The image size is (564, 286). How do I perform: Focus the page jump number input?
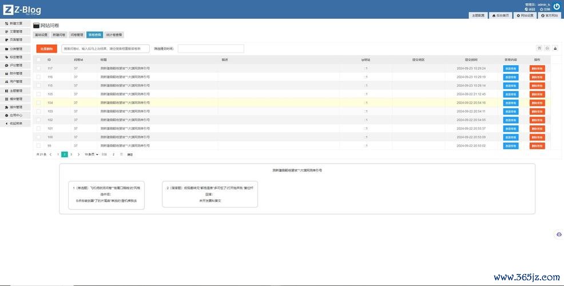pyautogui.click(x=113, y=154)
